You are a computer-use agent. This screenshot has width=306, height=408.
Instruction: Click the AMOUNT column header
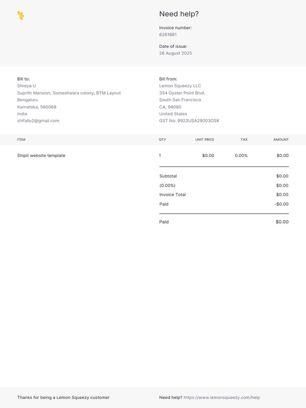click(x=281, y=140)
